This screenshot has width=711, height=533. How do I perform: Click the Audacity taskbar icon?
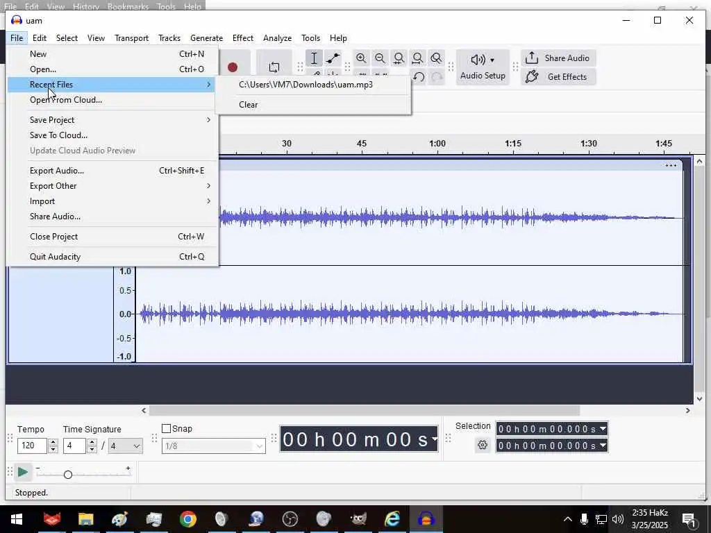click(426, 519)
